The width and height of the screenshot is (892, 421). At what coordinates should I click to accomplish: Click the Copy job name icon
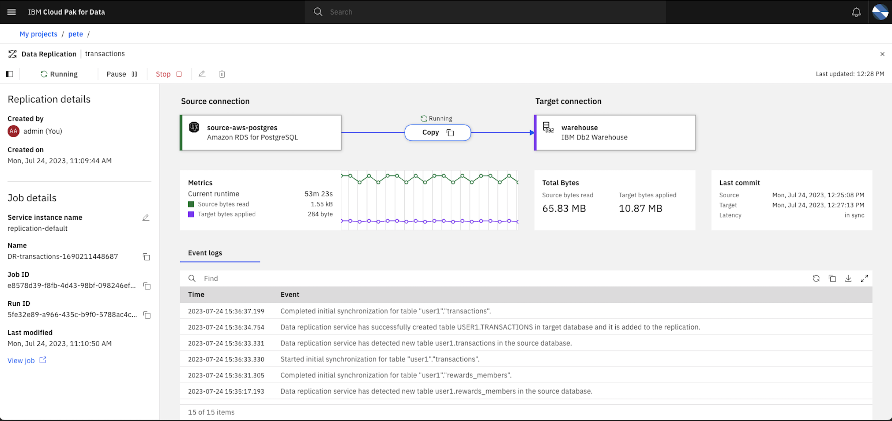click(146, 257)
